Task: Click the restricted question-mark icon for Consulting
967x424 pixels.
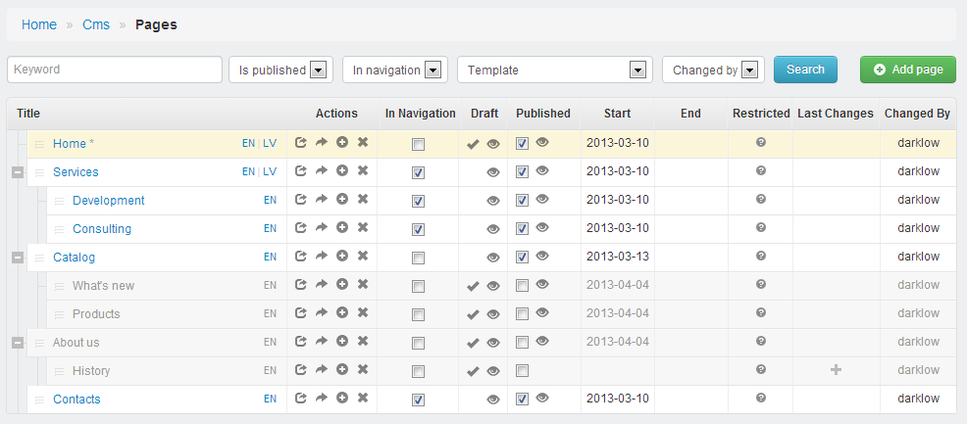Action: (761, 227)
